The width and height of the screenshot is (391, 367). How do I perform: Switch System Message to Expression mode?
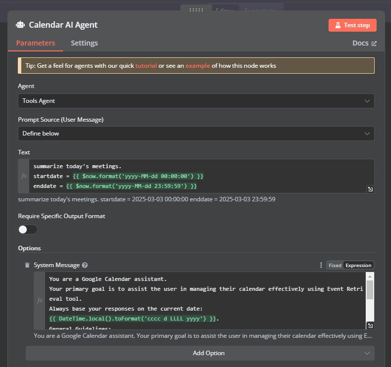(x=358, y=265)
